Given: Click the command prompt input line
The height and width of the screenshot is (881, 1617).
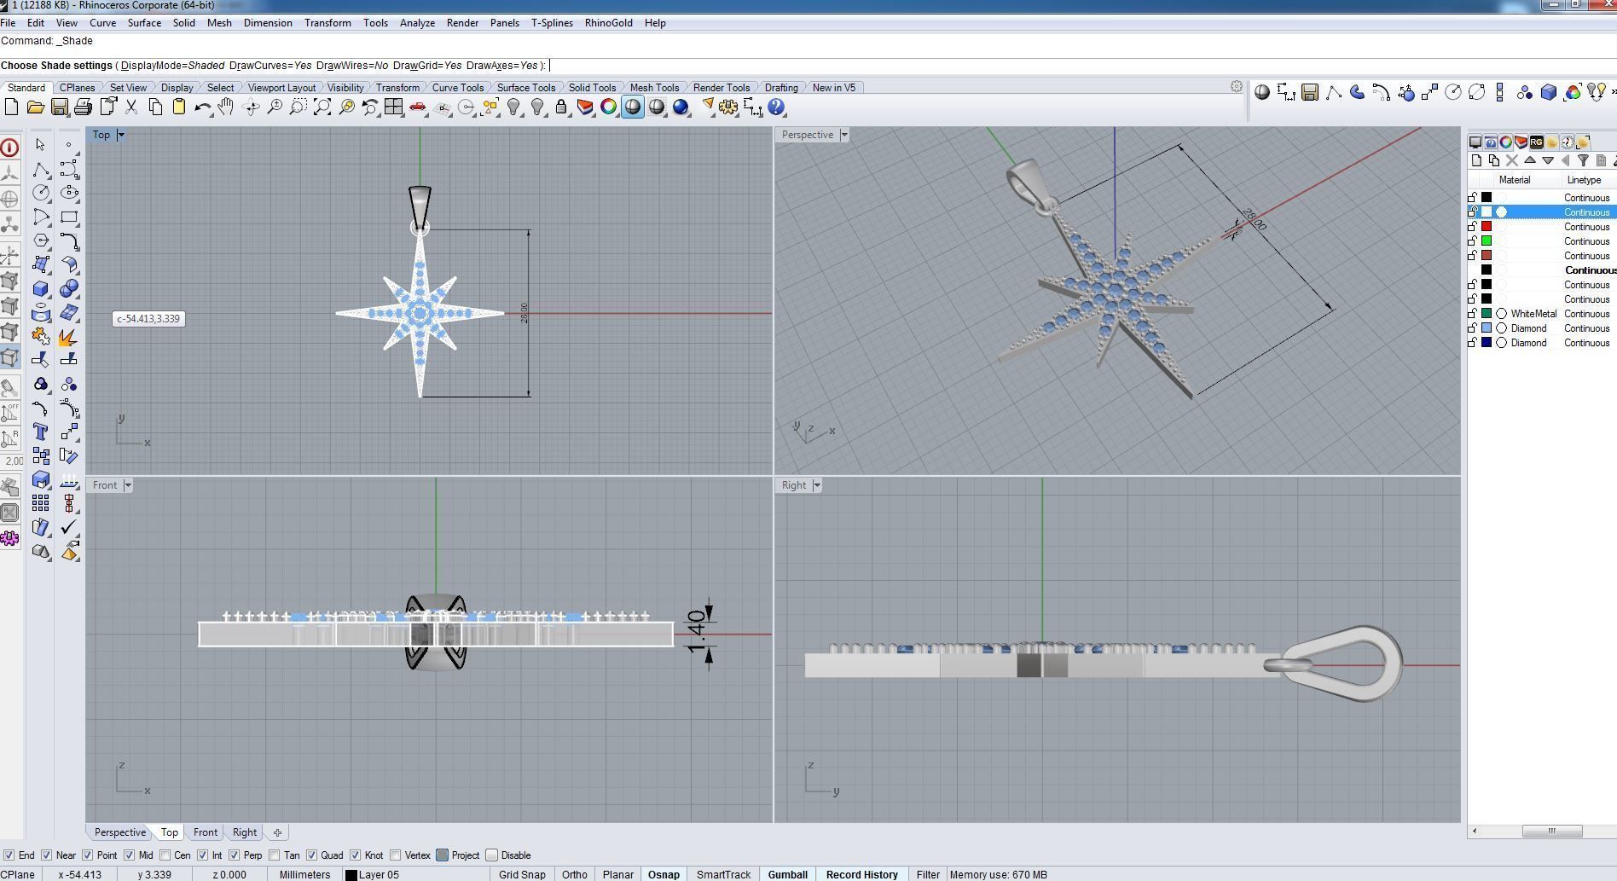Looking at the screenshot, I should (x=808, y=66).
